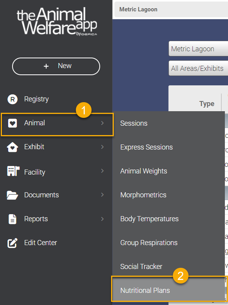Expand the Exhibit submenu chevron

pyautogui.click(x=102, y=147)
